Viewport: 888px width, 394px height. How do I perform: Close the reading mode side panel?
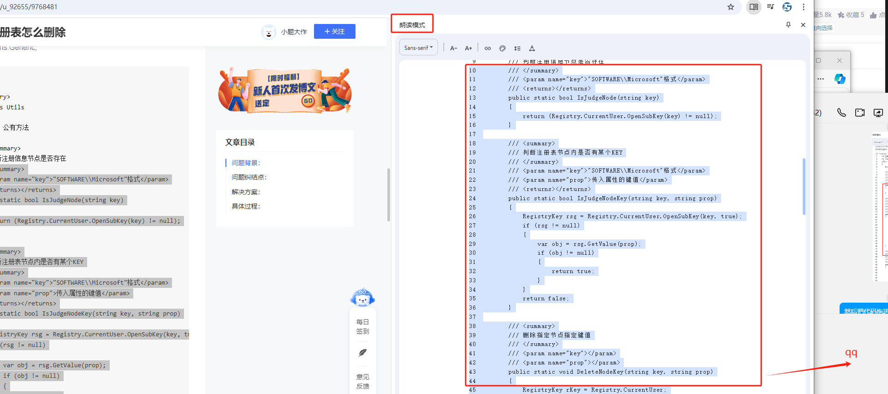point(803,25)
